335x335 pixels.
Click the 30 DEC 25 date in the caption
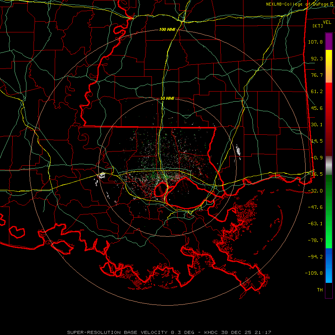coord(236,332)
